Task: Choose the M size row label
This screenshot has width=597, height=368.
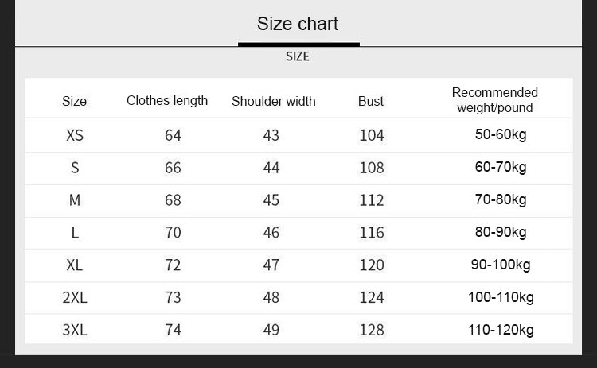Action: (x=75, y=200)
